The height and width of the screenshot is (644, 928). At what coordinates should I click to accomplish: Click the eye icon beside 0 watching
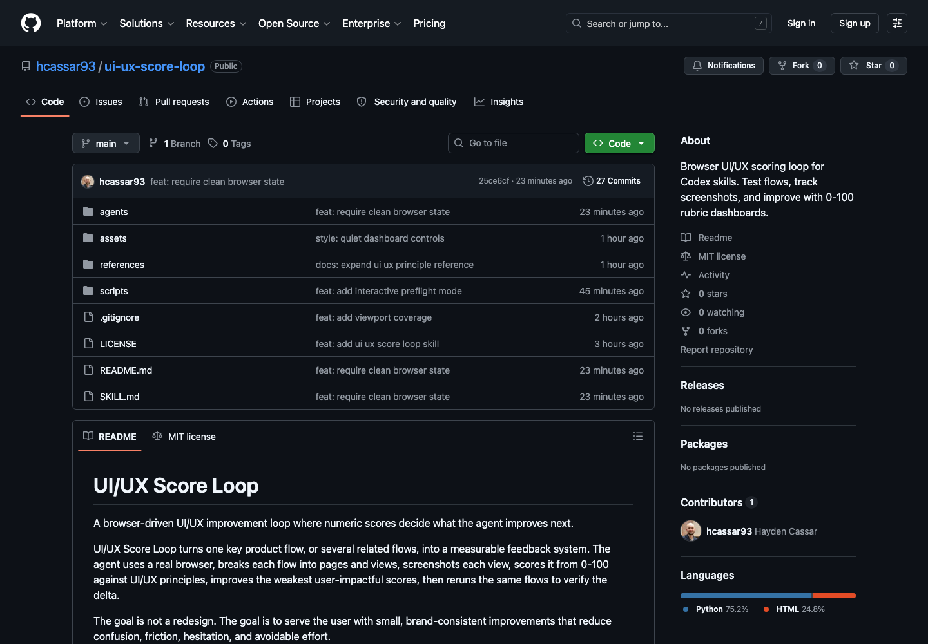(x=686, y=312)
